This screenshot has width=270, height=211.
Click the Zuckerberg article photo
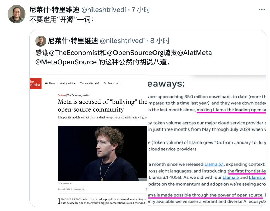click(x=102, y=153)
